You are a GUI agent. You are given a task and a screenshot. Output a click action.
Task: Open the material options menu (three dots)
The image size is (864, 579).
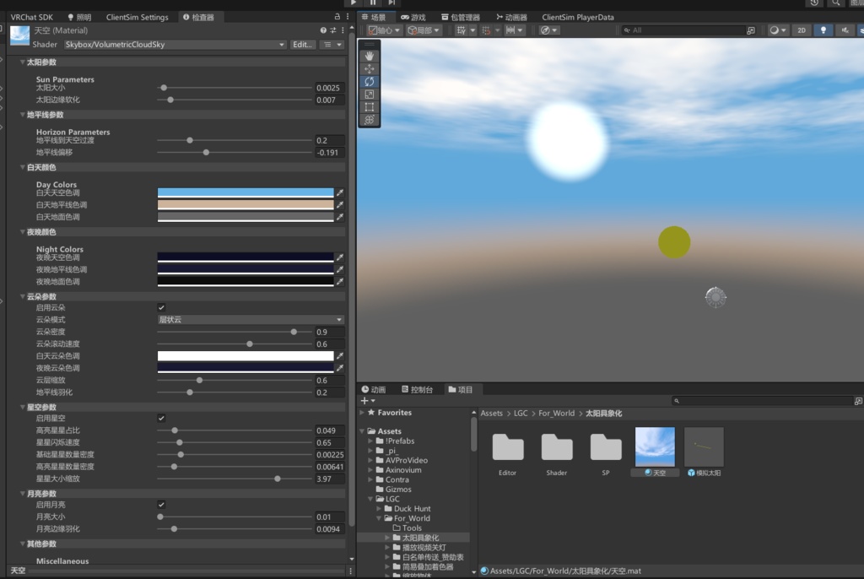tap(343, 30)
